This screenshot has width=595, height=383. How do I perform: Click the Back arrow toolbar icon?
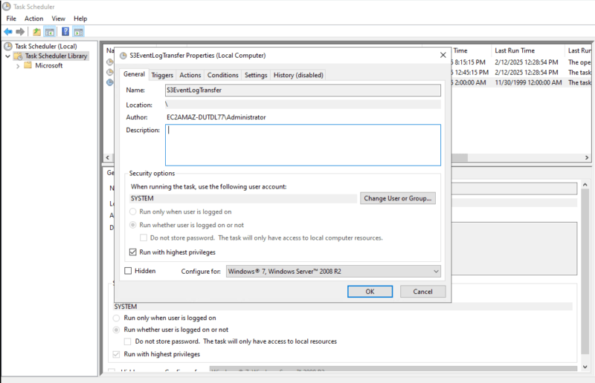click(x=8, y=32)
